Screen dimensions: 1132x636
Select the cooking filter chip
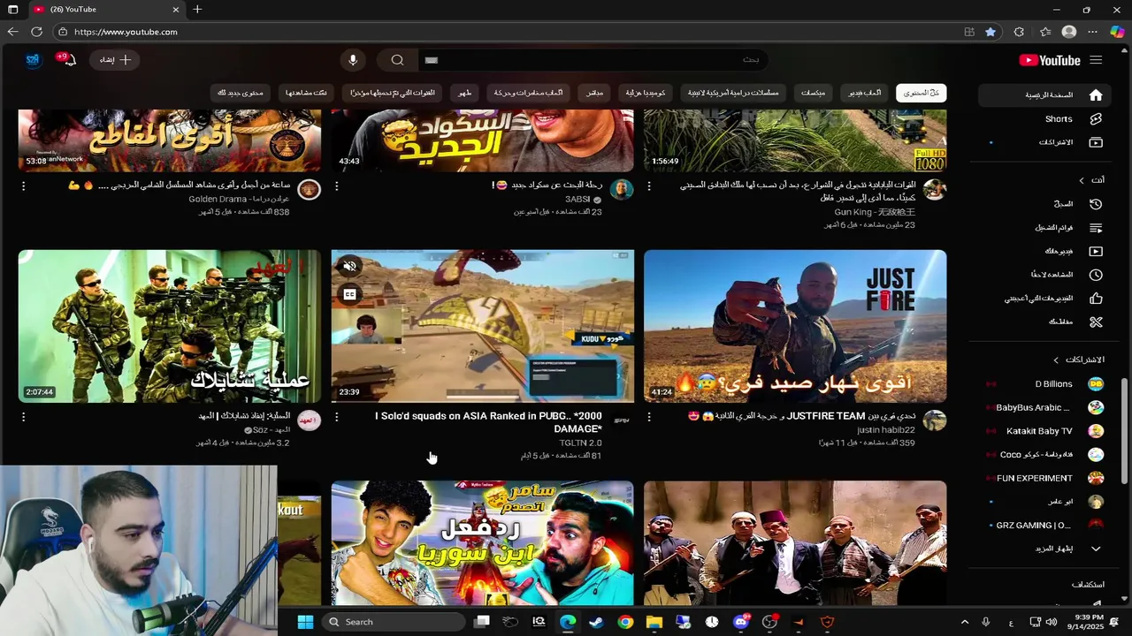(x=464, y=93)
